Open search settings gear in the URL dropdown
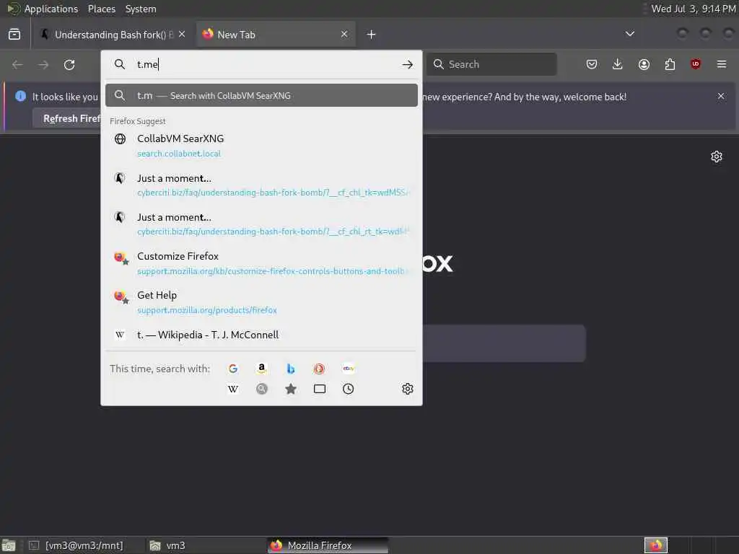This screenshot has width=739, height=554. [408, 389]
